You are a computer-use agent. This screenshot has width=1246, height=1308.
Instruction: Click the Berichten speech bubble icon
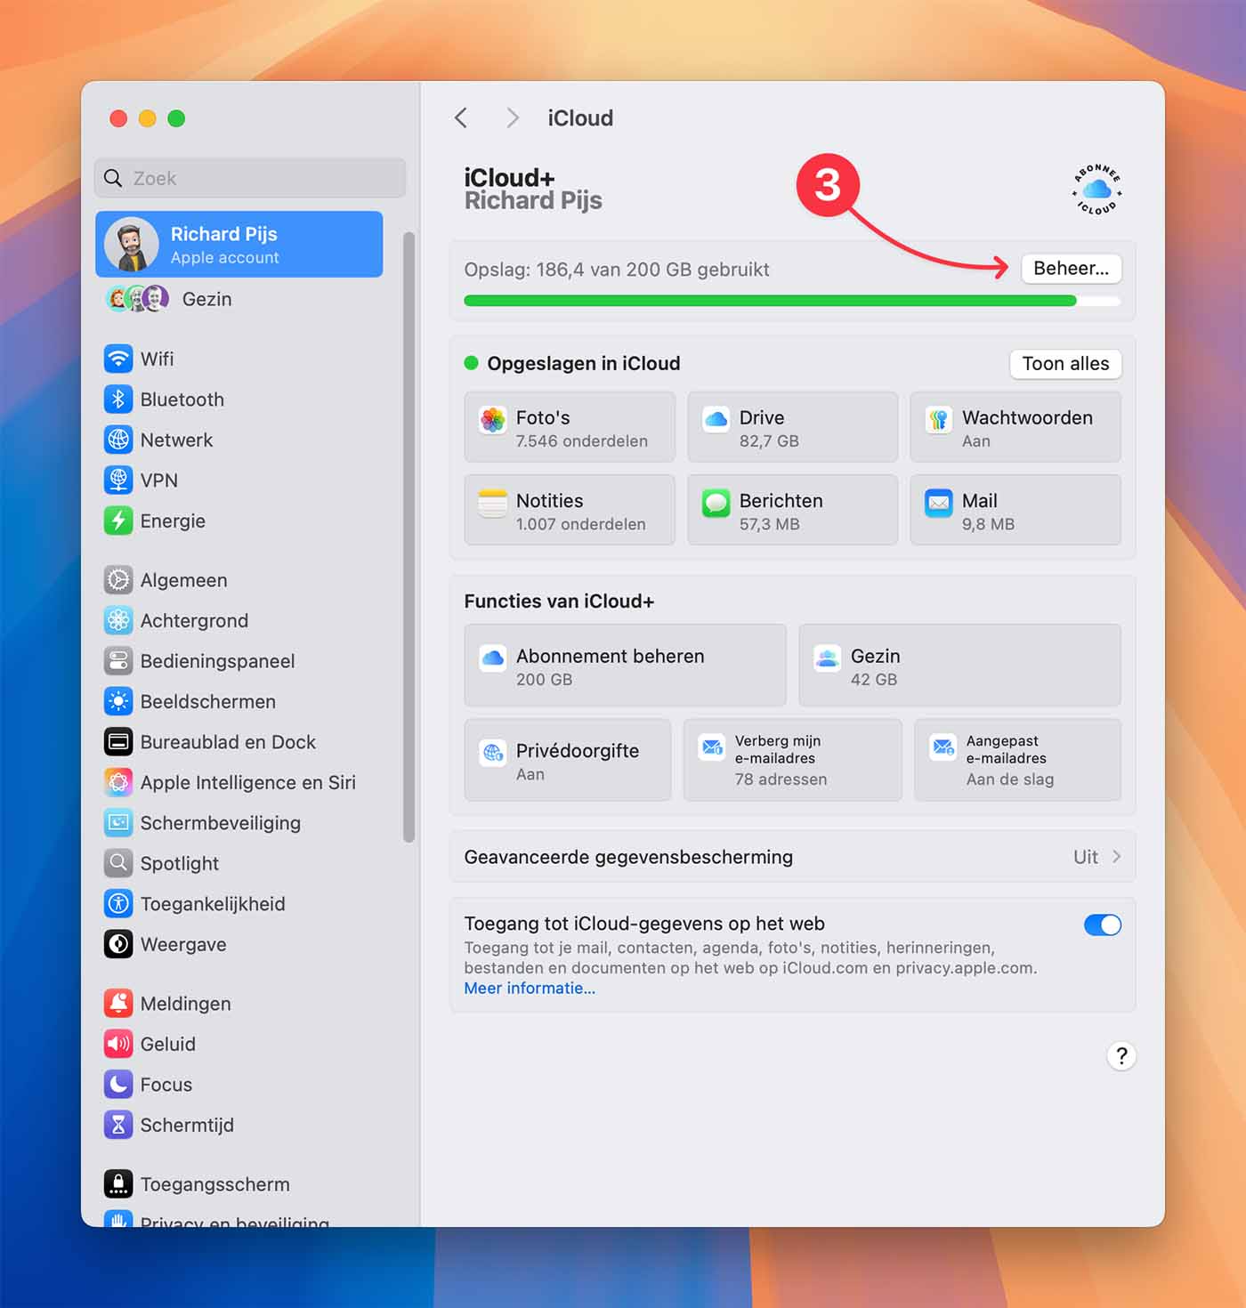[x=716, y=503]
